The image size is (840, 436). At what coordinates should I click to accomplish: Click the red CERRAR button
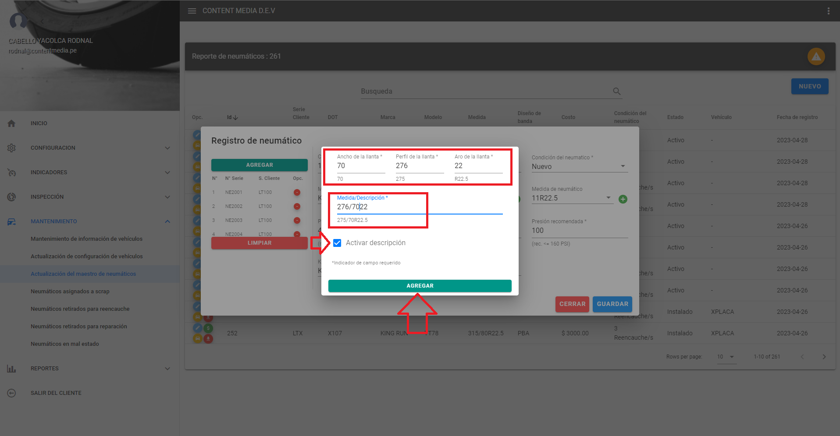pyautogui.click(x=572, y=304)
